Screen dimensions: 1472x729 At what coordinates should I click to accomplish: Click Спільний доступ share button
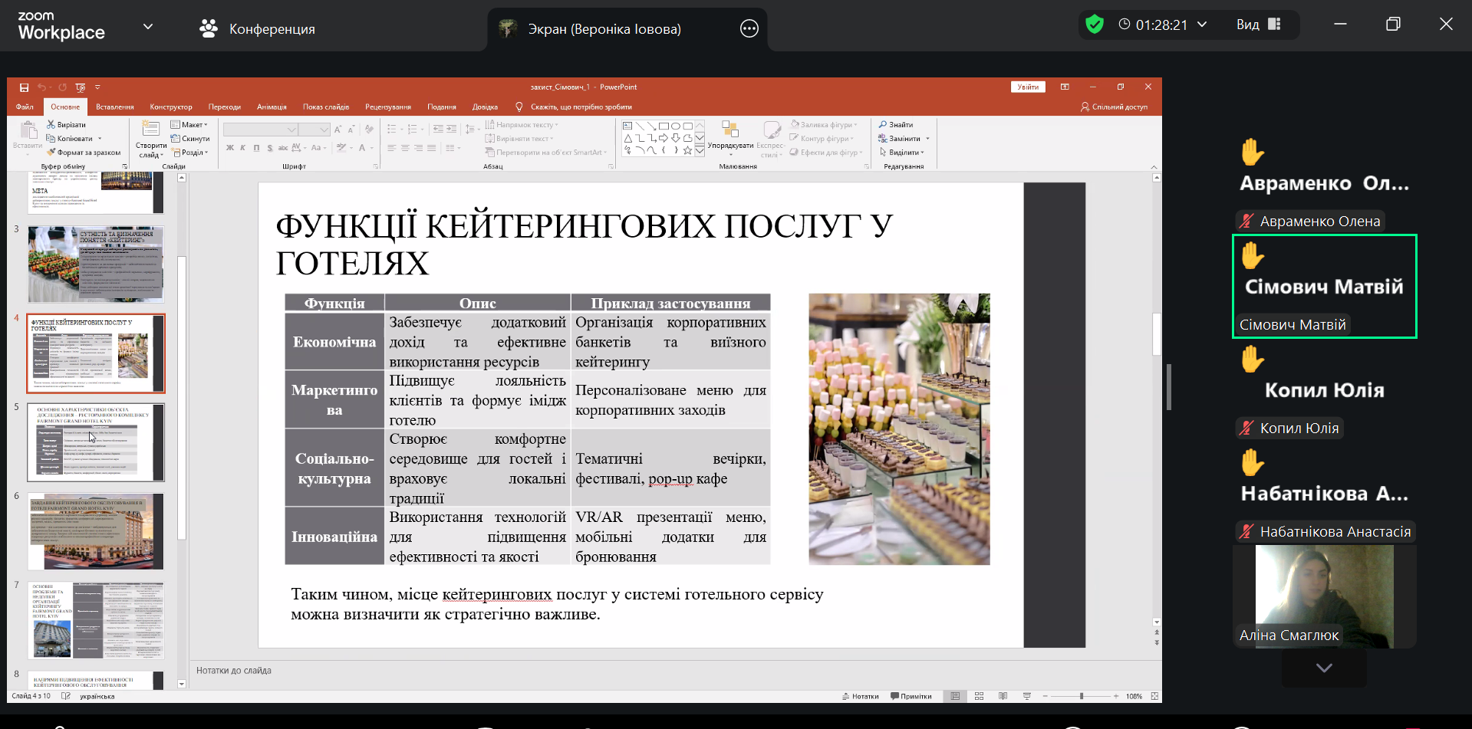1114,107
